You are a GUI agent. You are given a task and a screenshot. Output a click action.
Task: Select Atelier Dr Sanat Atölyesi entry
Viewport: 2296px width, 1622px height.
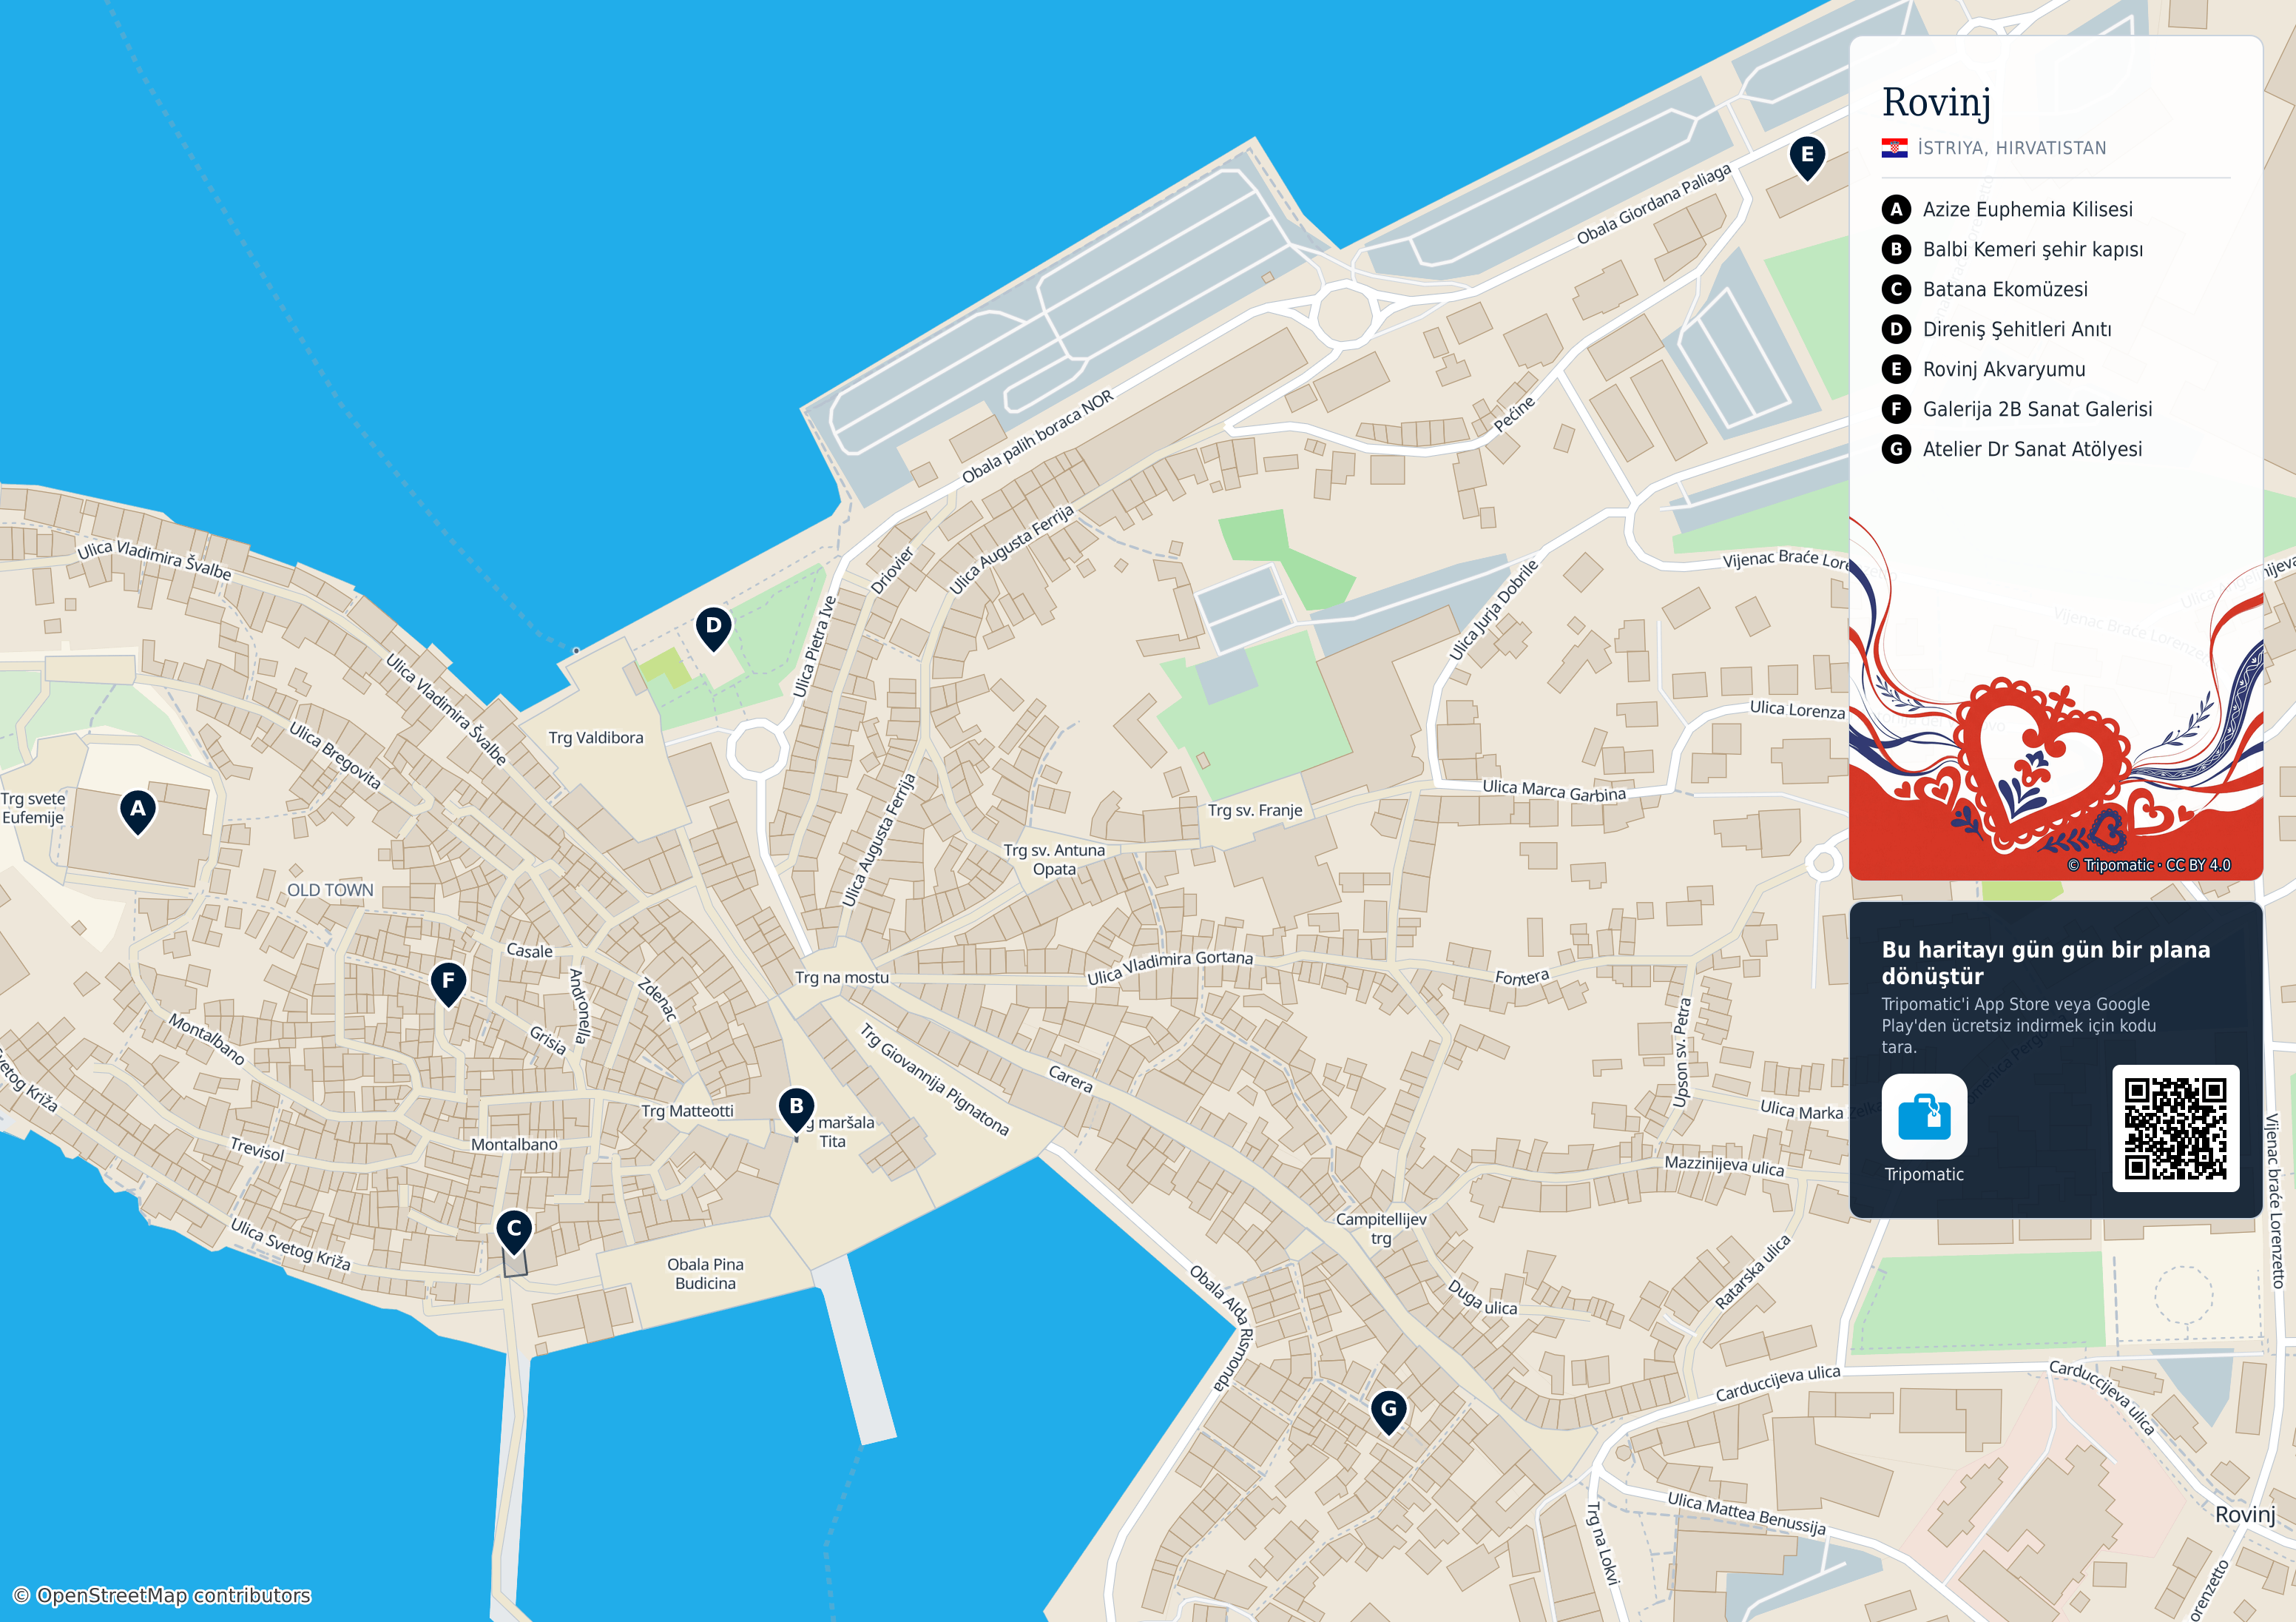coord(2011,449)
